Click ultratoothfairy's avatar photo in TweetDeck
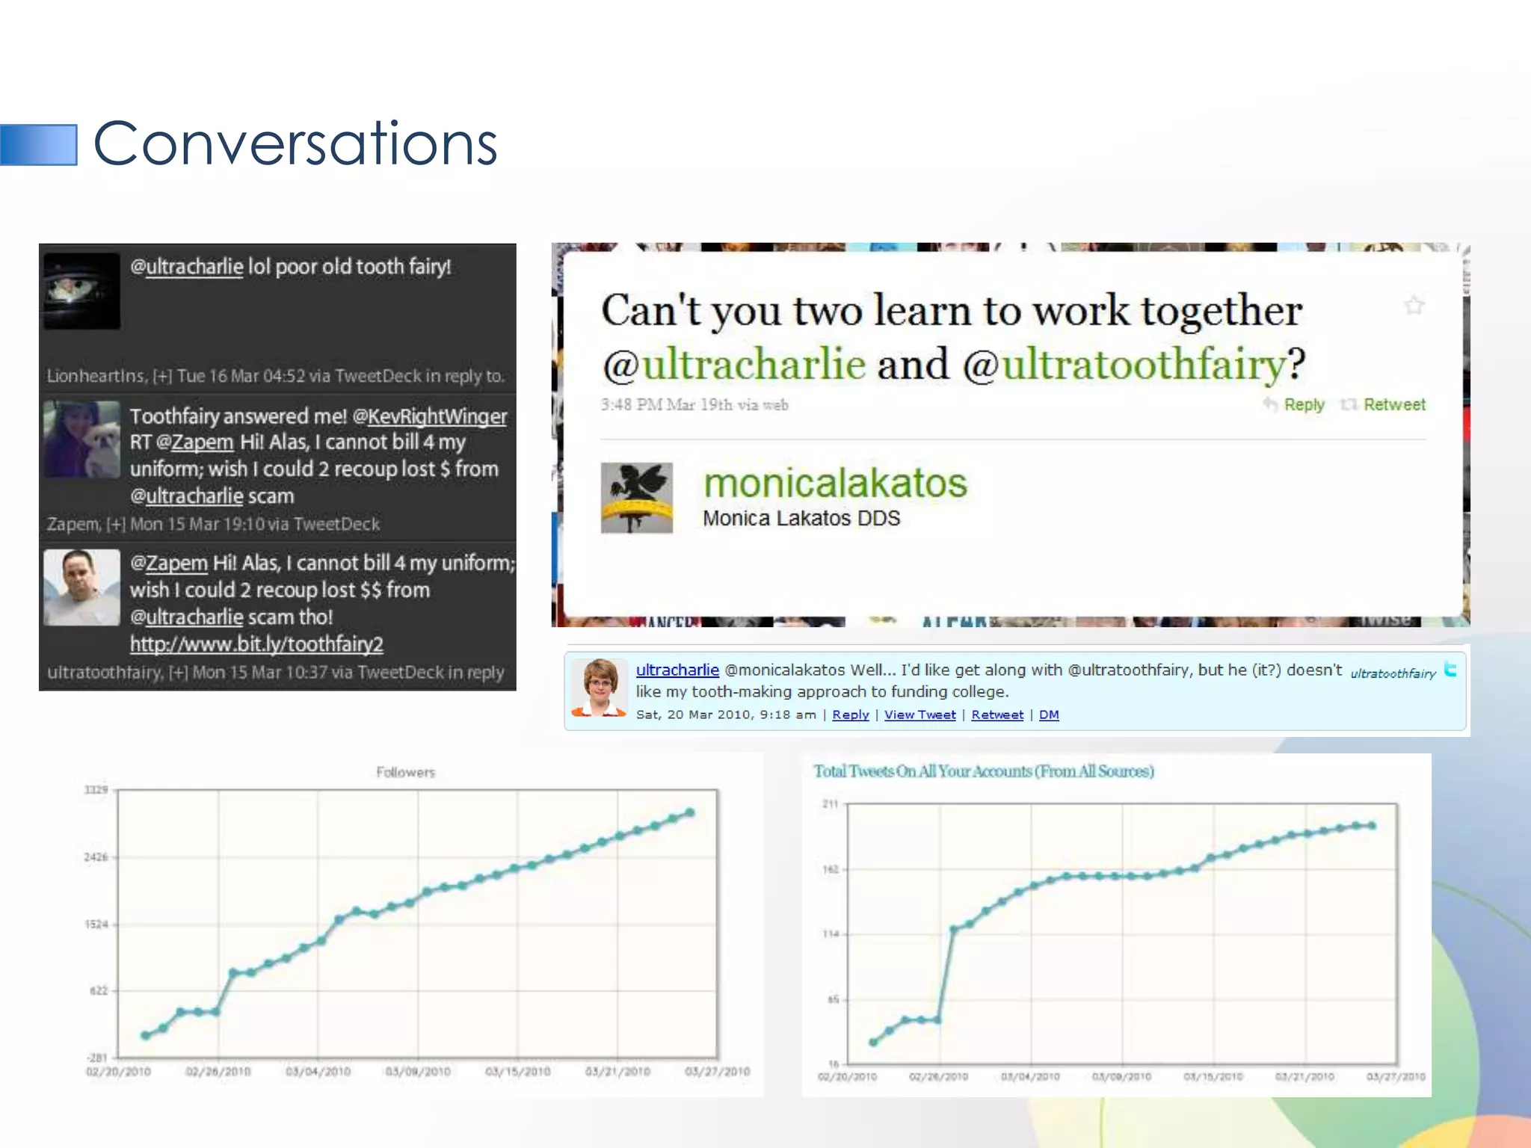This screenshot has width=1531, height=1148. tap(81, 587)
